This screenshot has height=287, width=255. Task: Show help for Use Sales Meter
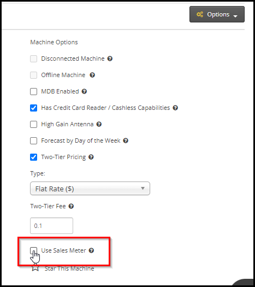91,250
